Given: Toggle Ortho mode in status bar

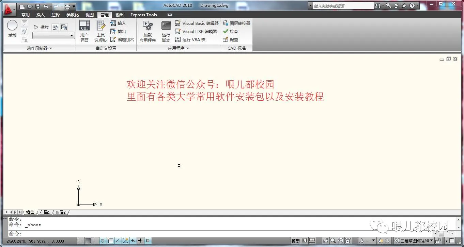Looking at the screenshot, I should point(95,241).
